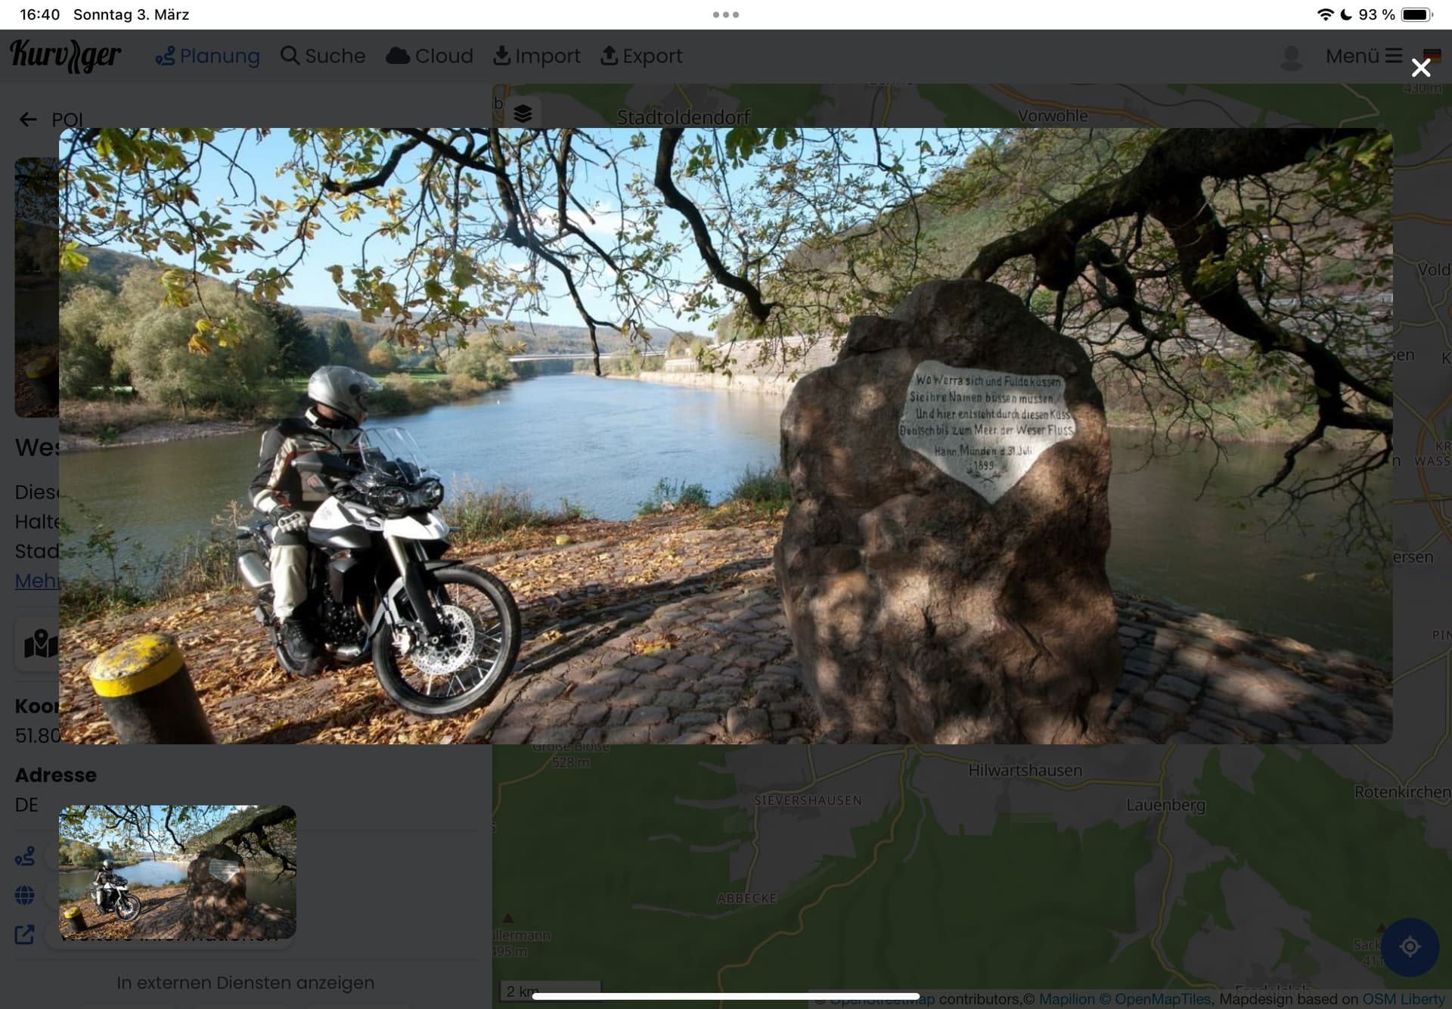Open the Mehr link in the description
The height and width of the screenshot is (1009, 1452).
point(37,581)
